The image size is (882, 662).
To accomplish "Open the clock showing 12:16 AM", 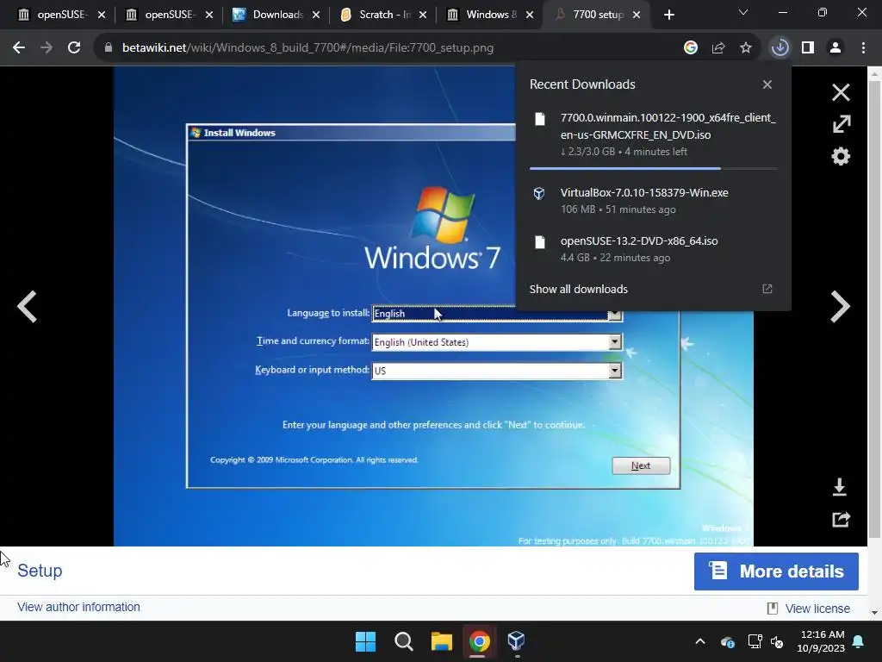I will [x=821, y=641].
